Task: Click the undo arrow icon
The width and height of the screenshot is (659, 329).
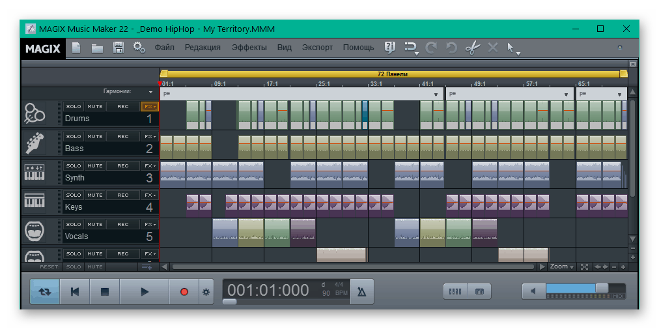Action: coord(451,48)
